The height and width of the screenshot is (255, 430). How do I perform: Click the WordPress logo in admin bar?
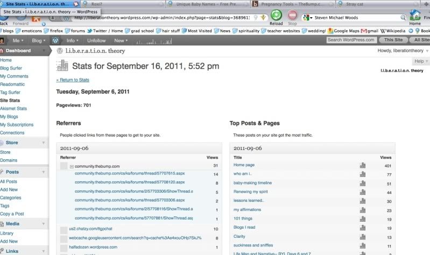click(x=55, y=40)
